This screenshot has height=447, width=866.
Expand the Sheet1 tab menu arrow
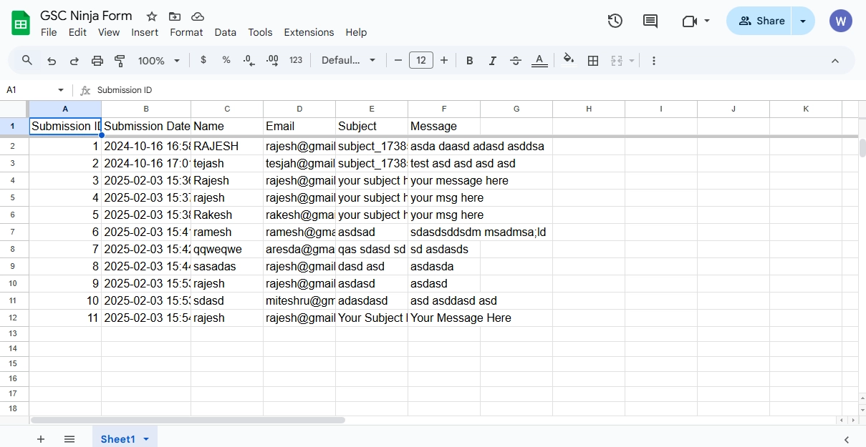point(148,438)
